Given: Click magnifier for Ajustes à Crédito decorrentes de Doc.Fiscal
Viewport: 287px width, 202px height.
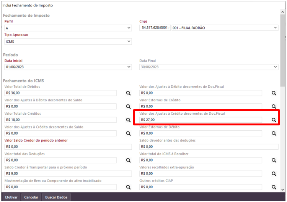Looking at the screenshot, I should click(x=274, y=120).
